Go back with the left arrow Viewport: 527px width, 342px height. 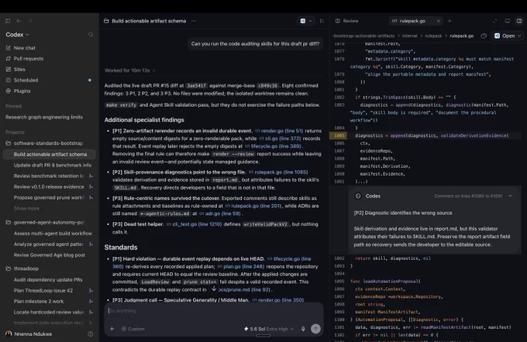(19, 21)
